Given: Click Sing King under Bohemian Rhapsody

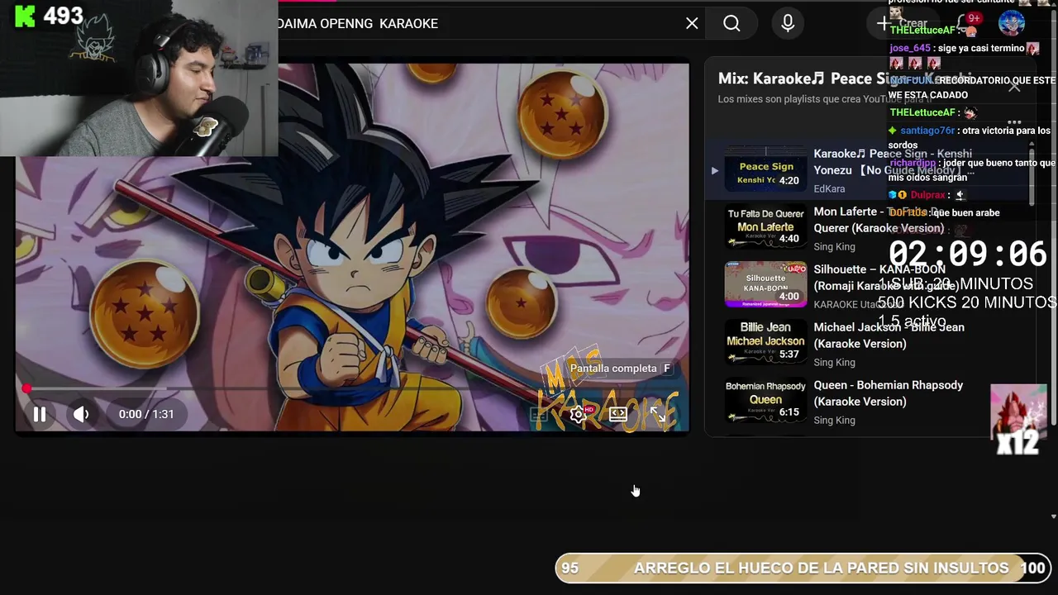Looking at the screenshot, I should click(x=834, y=421).
